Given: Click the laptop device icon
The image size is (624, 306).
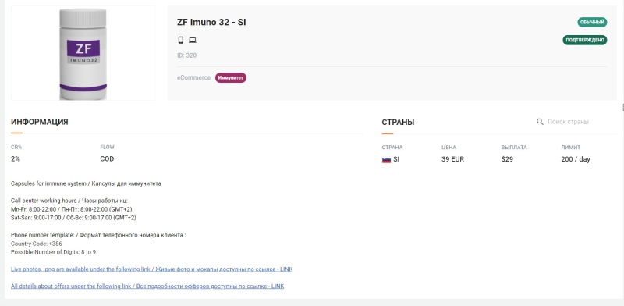Looking at the screenshot, I should click(193, 41).
